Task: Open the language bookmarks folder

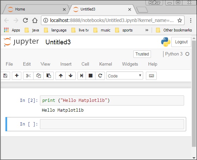Action: point(55,30)
